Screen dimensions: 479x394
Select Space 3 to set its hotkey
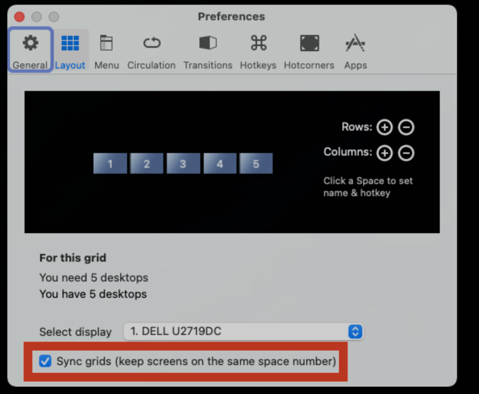[183, 163]
